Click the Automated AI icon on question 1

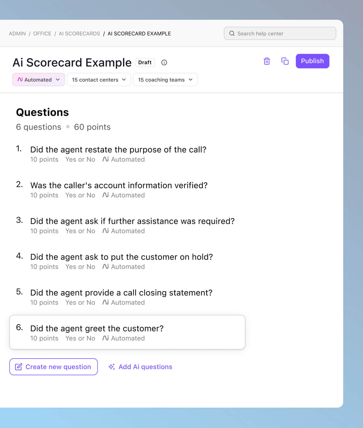[x=105, y=159]
